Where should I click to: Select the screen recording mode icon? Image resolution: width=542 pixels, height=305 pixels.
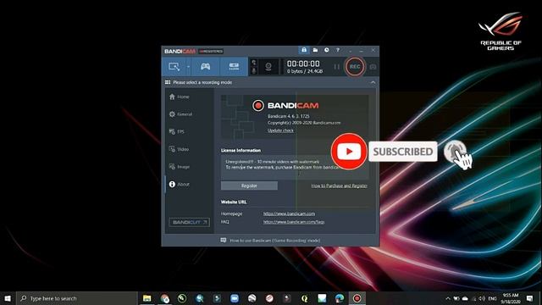pos(174,66)
